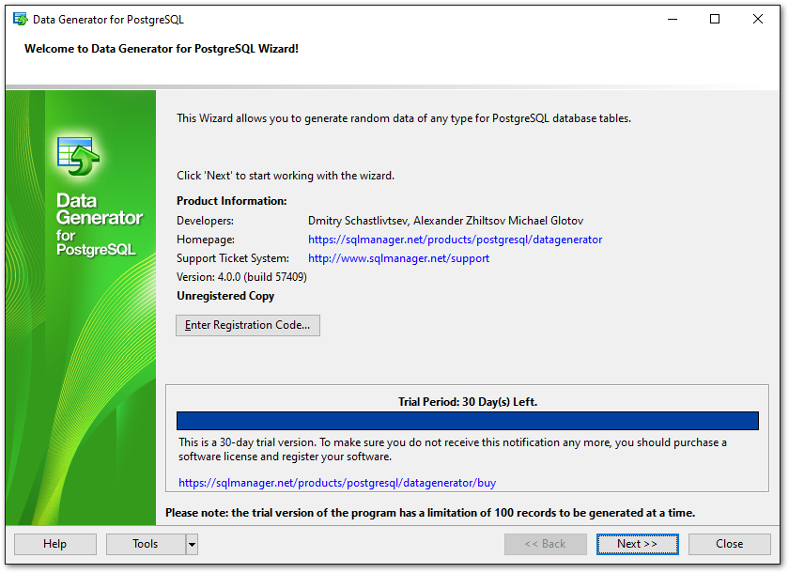Image resolution: width=789 pixels, height=573 pixels.
Task: Click the 'Trial Period: 30 Day(s) Left.' text
Action: coord(468,401)
